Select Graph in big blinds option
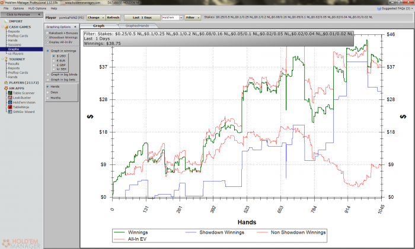 (x=47, y=75)
